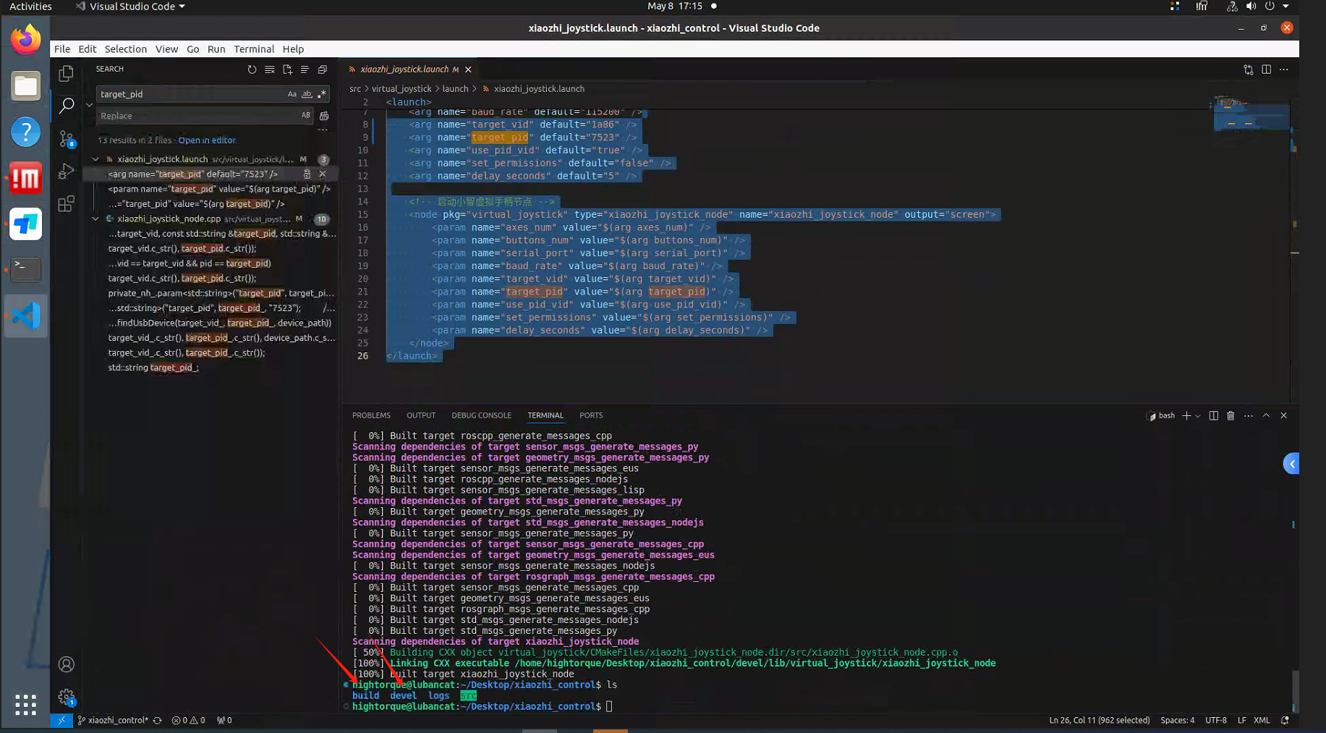
Task: Open notifications bell in status bar
Action: pyautogui.click(x=1285, y=720)
